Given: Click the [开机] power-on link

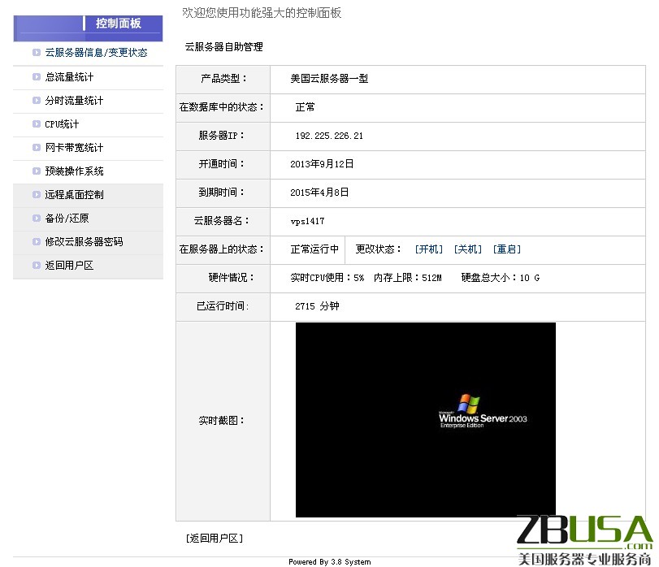Looking at the screenshot, I should click(429, 249).
